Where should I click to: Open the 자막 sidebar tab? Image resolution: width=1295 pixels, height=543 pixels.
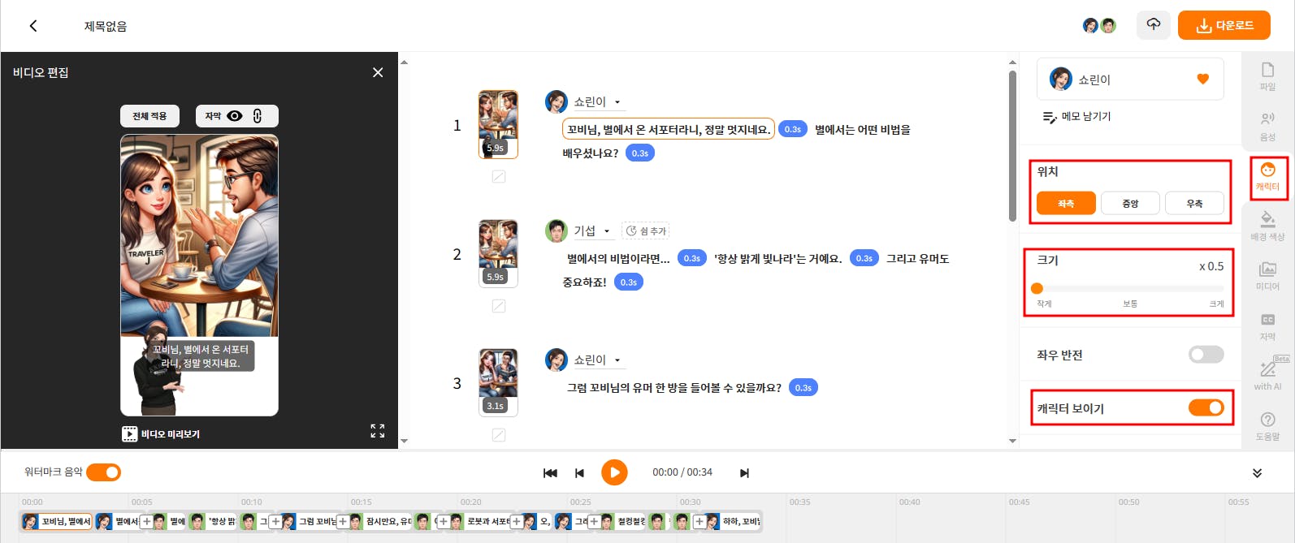[x=1267, y=325]
